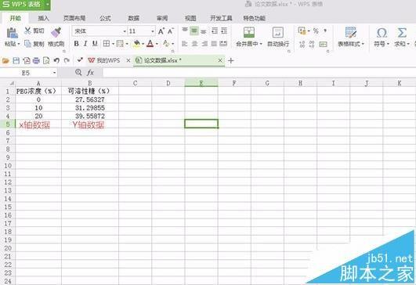416x285 pixels.
Task: Toggle top vertical alignment
Action: pos(185,31)
